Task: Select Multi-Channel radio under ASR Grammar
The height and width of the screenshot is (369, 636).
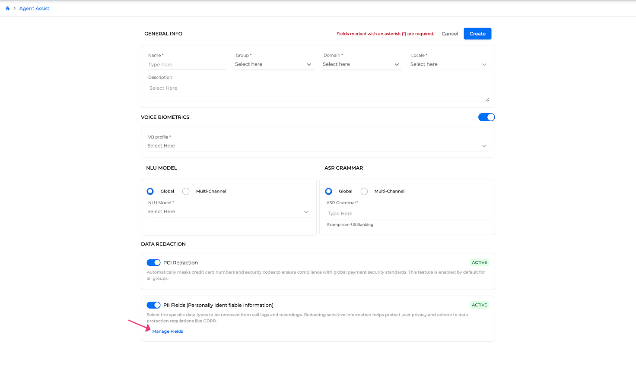Action: [x=364, y=191]
